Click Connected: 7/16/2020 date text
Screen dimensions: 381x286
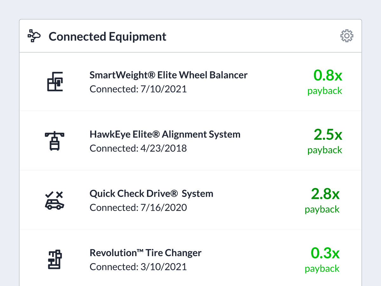coord(138,208)
